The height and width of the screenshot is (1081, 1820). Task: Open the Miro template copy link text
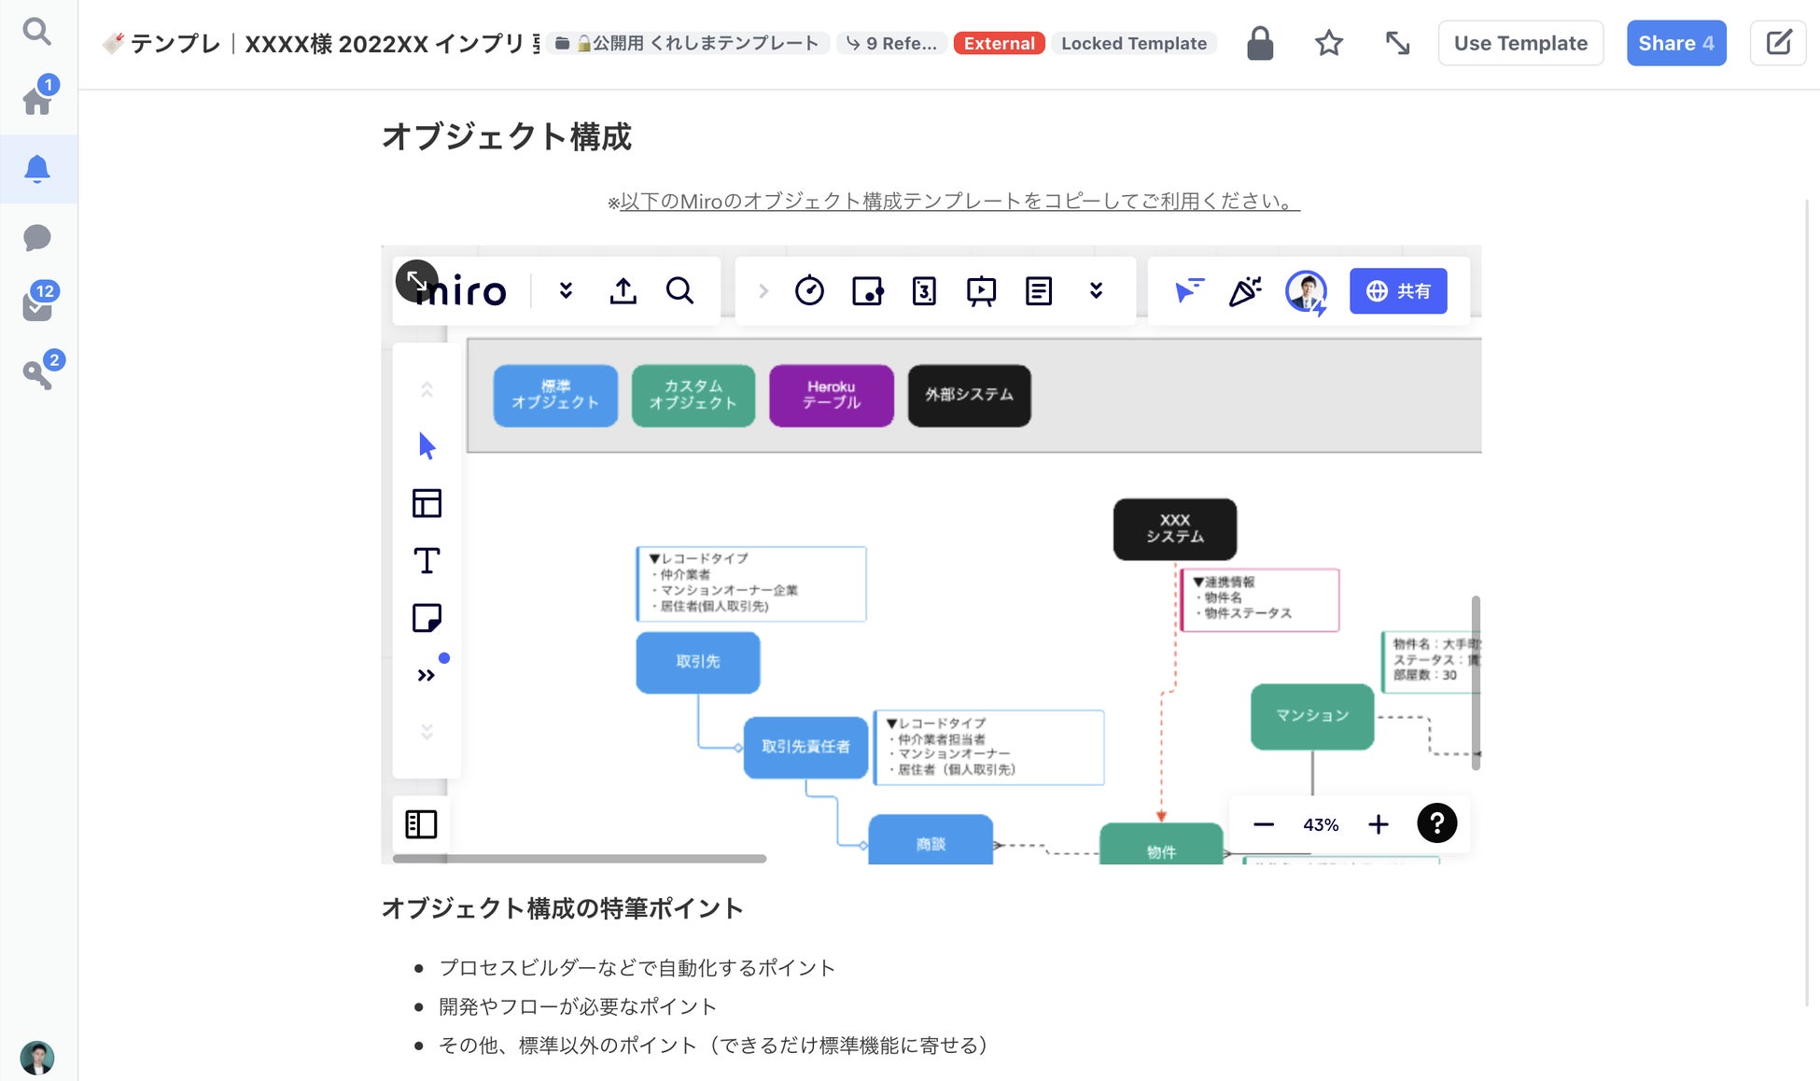(x=959, y=202)
